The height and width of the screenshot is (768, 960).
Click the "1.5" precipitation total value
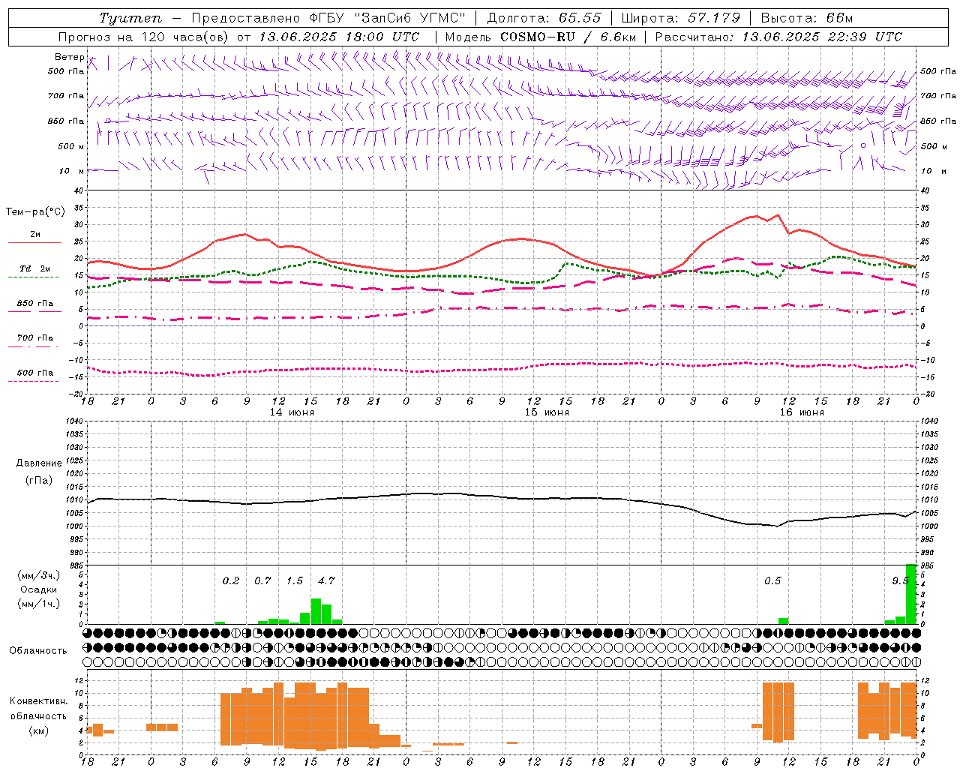[295, 580]
